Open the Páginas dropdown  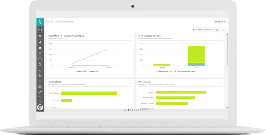tap(220, 21)
